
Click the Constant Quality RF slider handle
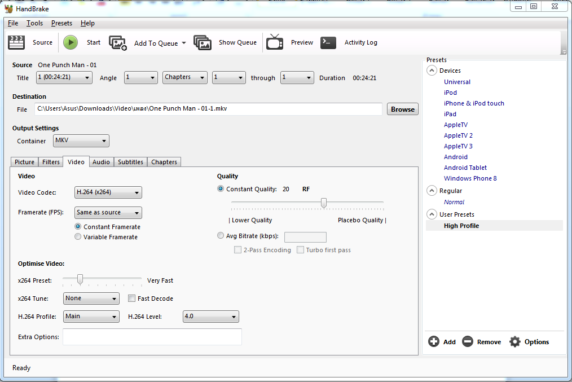(x=324, y=203)
